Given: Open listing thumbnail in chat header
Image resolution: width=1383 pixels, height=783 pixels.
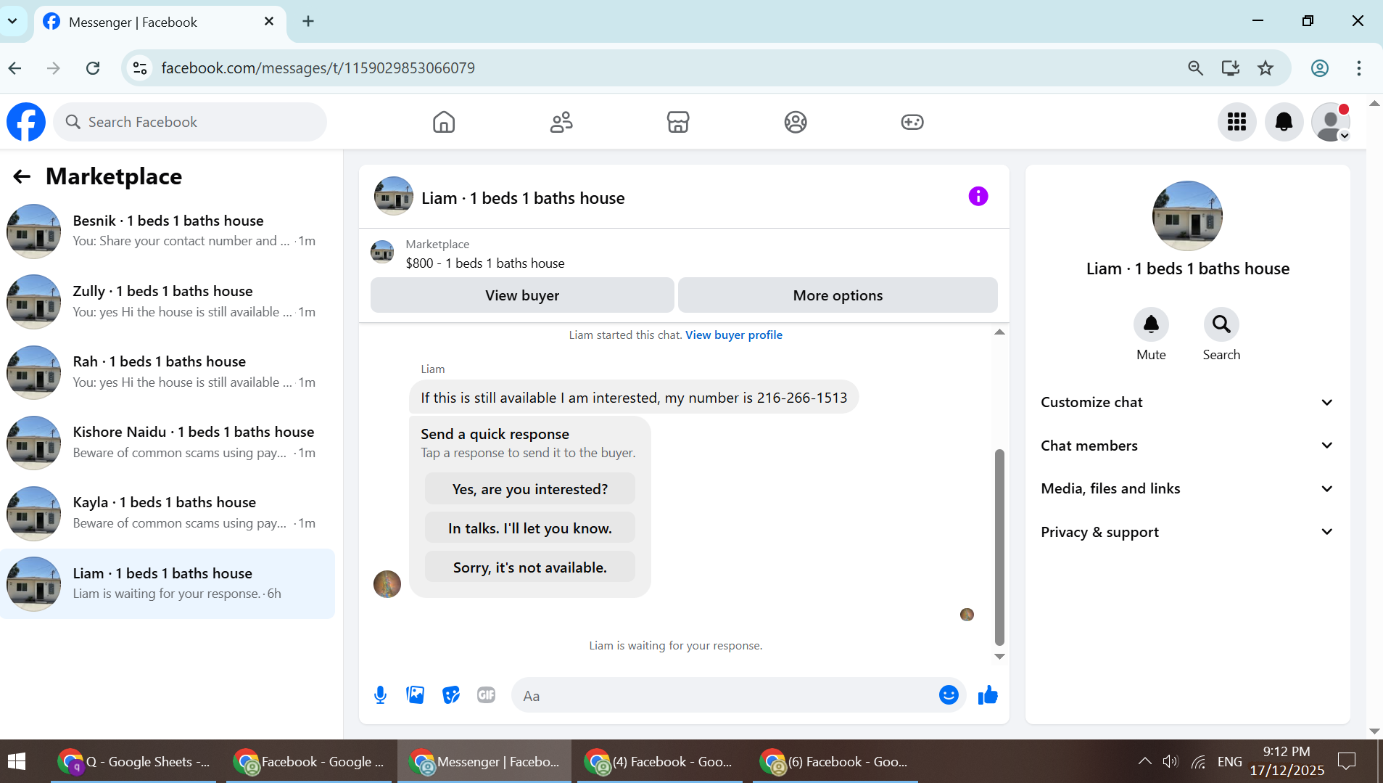Looking at the screenshot, I should [x=394, y=196].
